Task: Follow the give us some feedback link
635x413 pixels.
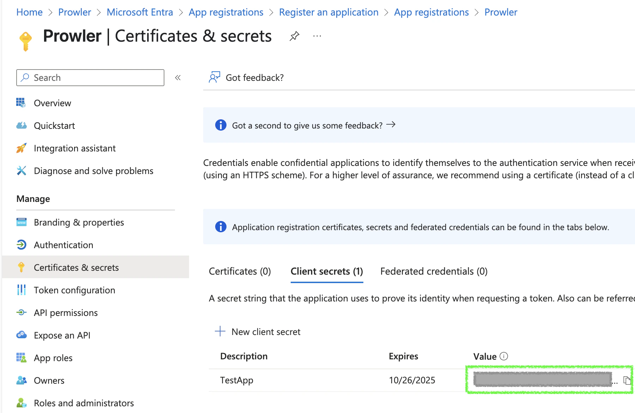Action: click(314, 125)
